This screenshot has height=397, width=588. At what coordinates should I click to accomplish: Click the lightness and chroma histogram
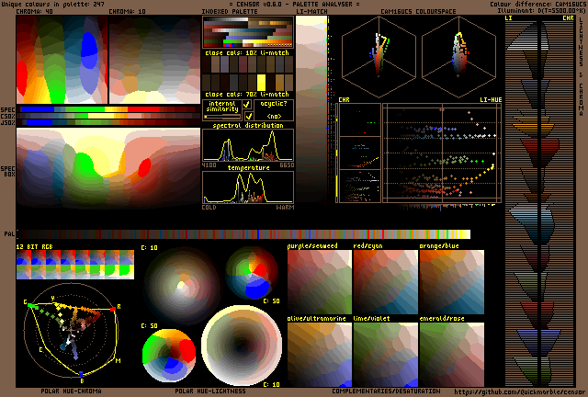(540, 202)
